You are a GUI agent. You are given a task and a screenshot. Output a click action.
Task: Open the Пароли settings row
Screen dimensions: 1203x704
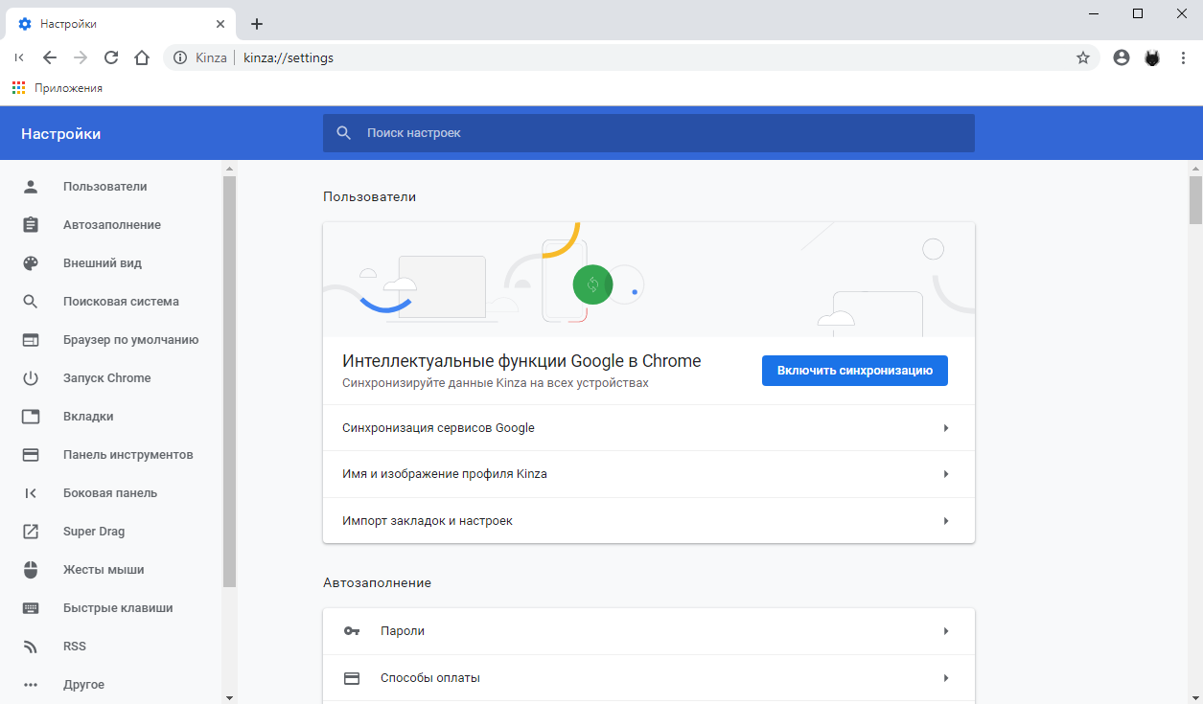pyautogui.click(x=648, y=631)
